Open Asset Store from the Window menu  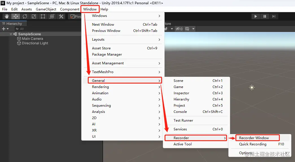(x=123, y=48)
